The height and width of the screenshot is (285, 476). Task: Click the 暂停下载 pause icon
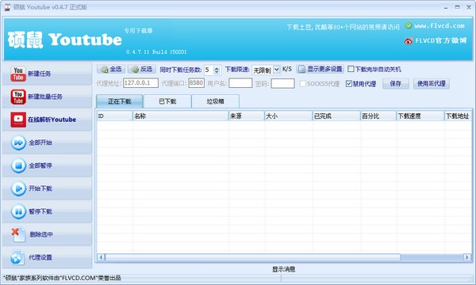click(18, 211)
